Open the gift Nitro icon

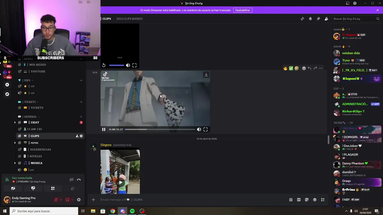coord(291,200)
